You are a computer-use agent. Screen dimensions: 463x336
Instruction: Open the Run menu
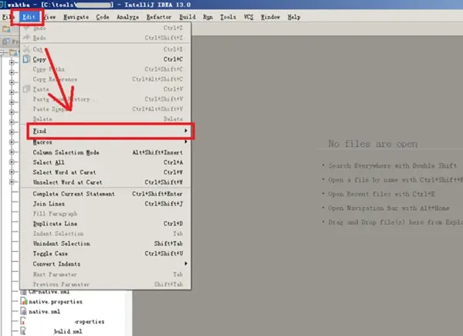click(208, 17)
